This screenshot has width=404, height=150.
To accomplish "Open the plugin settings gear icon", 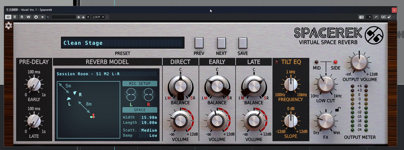I will 8,26.
